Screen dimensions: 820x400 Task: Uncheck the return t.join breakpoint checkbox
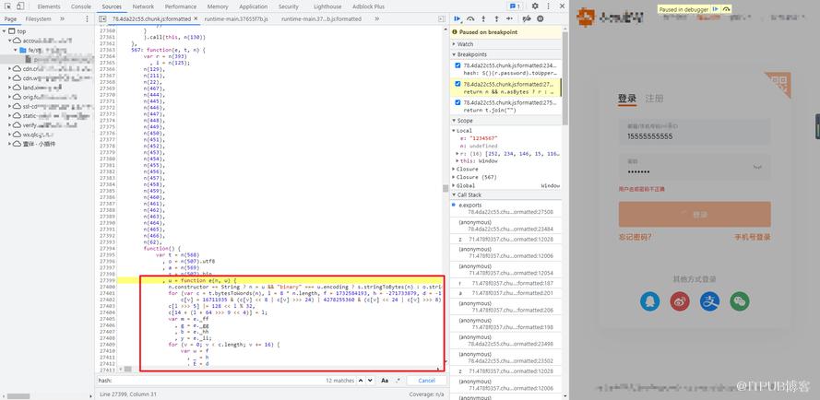(x=458, y=102)
